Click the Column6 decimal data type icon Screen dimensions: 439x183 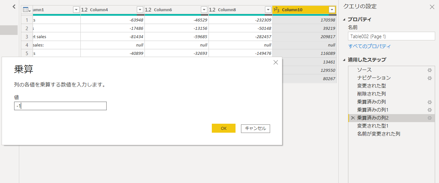(148, 10)
